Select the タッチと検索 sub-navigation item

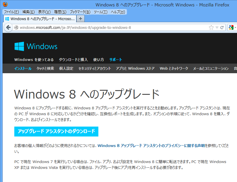[45, 69]
